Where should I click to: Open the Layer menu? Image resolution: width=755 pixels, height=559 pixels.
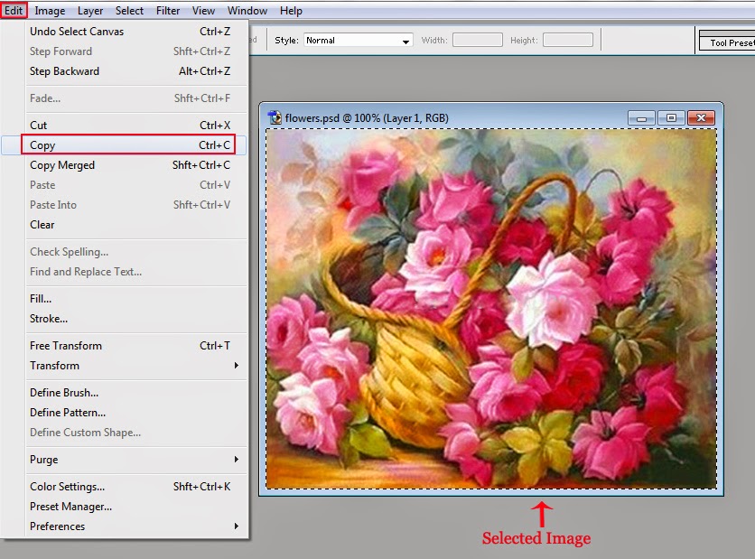(x=90, y=11)
